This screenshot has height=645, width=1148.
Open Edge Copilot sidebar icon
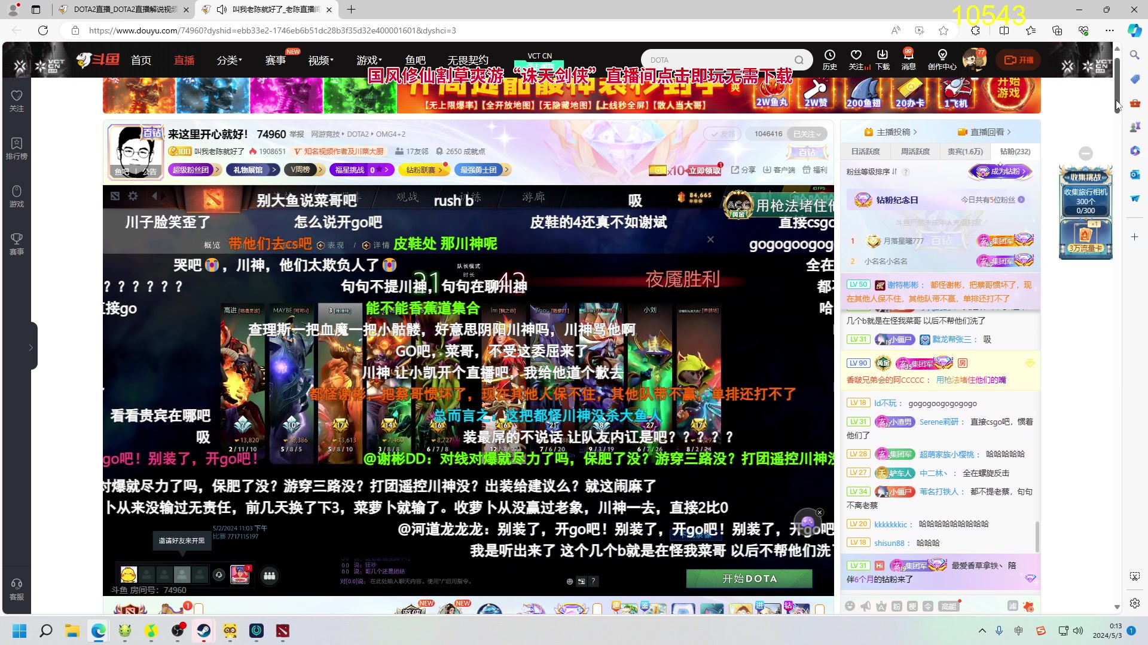click(1134, 30)
